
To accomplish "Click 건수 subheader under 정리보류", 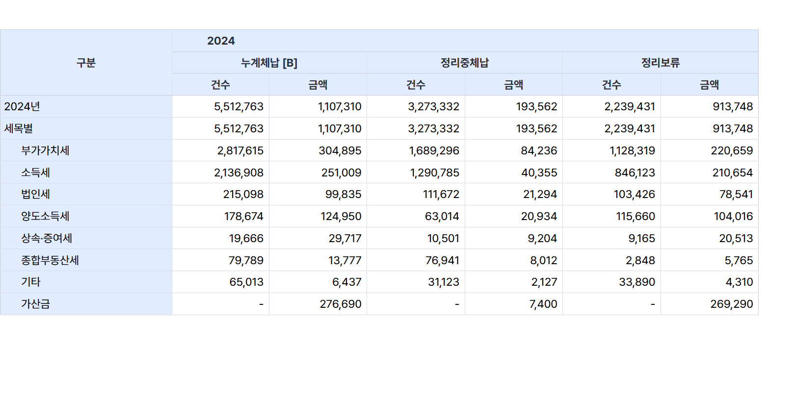I will (611, 85).
